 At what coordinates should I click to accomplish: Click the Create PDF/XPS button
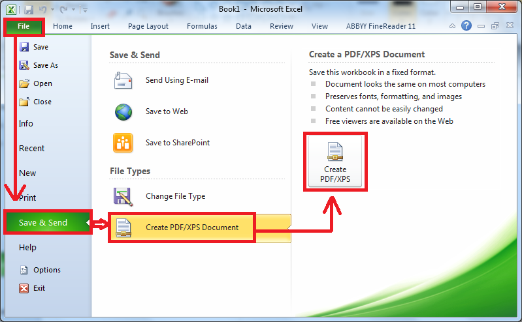click(335, 162)
